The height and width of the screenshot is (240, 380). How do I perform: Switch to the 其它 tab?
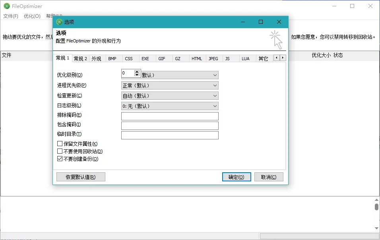[x=263, y=59]
